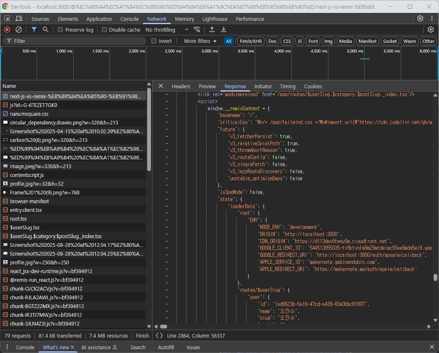Image resolution: width=439 pixels, height=353 pixels.
Task: Expand the More filters menu
Action: point(200,41)
